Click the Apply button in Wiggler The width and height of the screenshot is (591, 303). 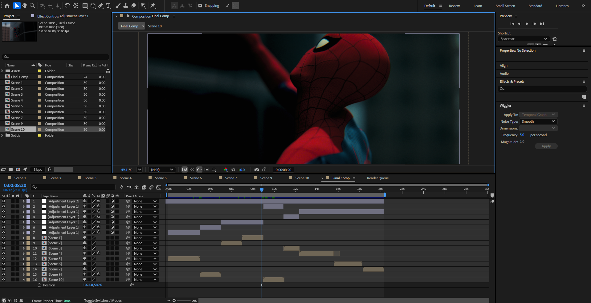pos(546,146)
